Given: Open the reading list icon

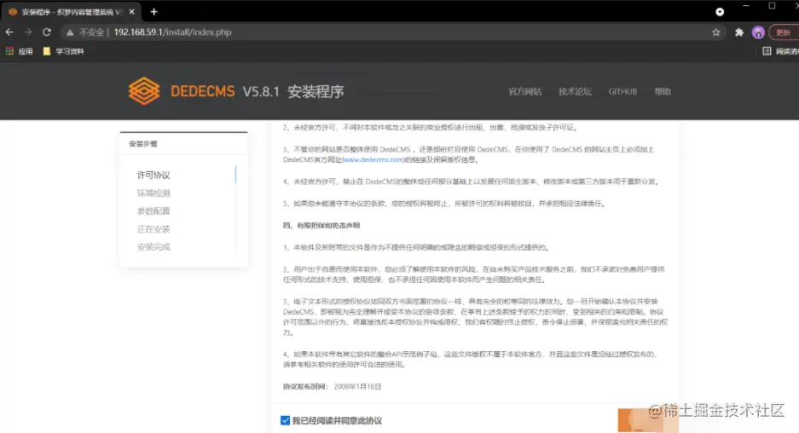Looking at the screenshot, I should (767, 51).
